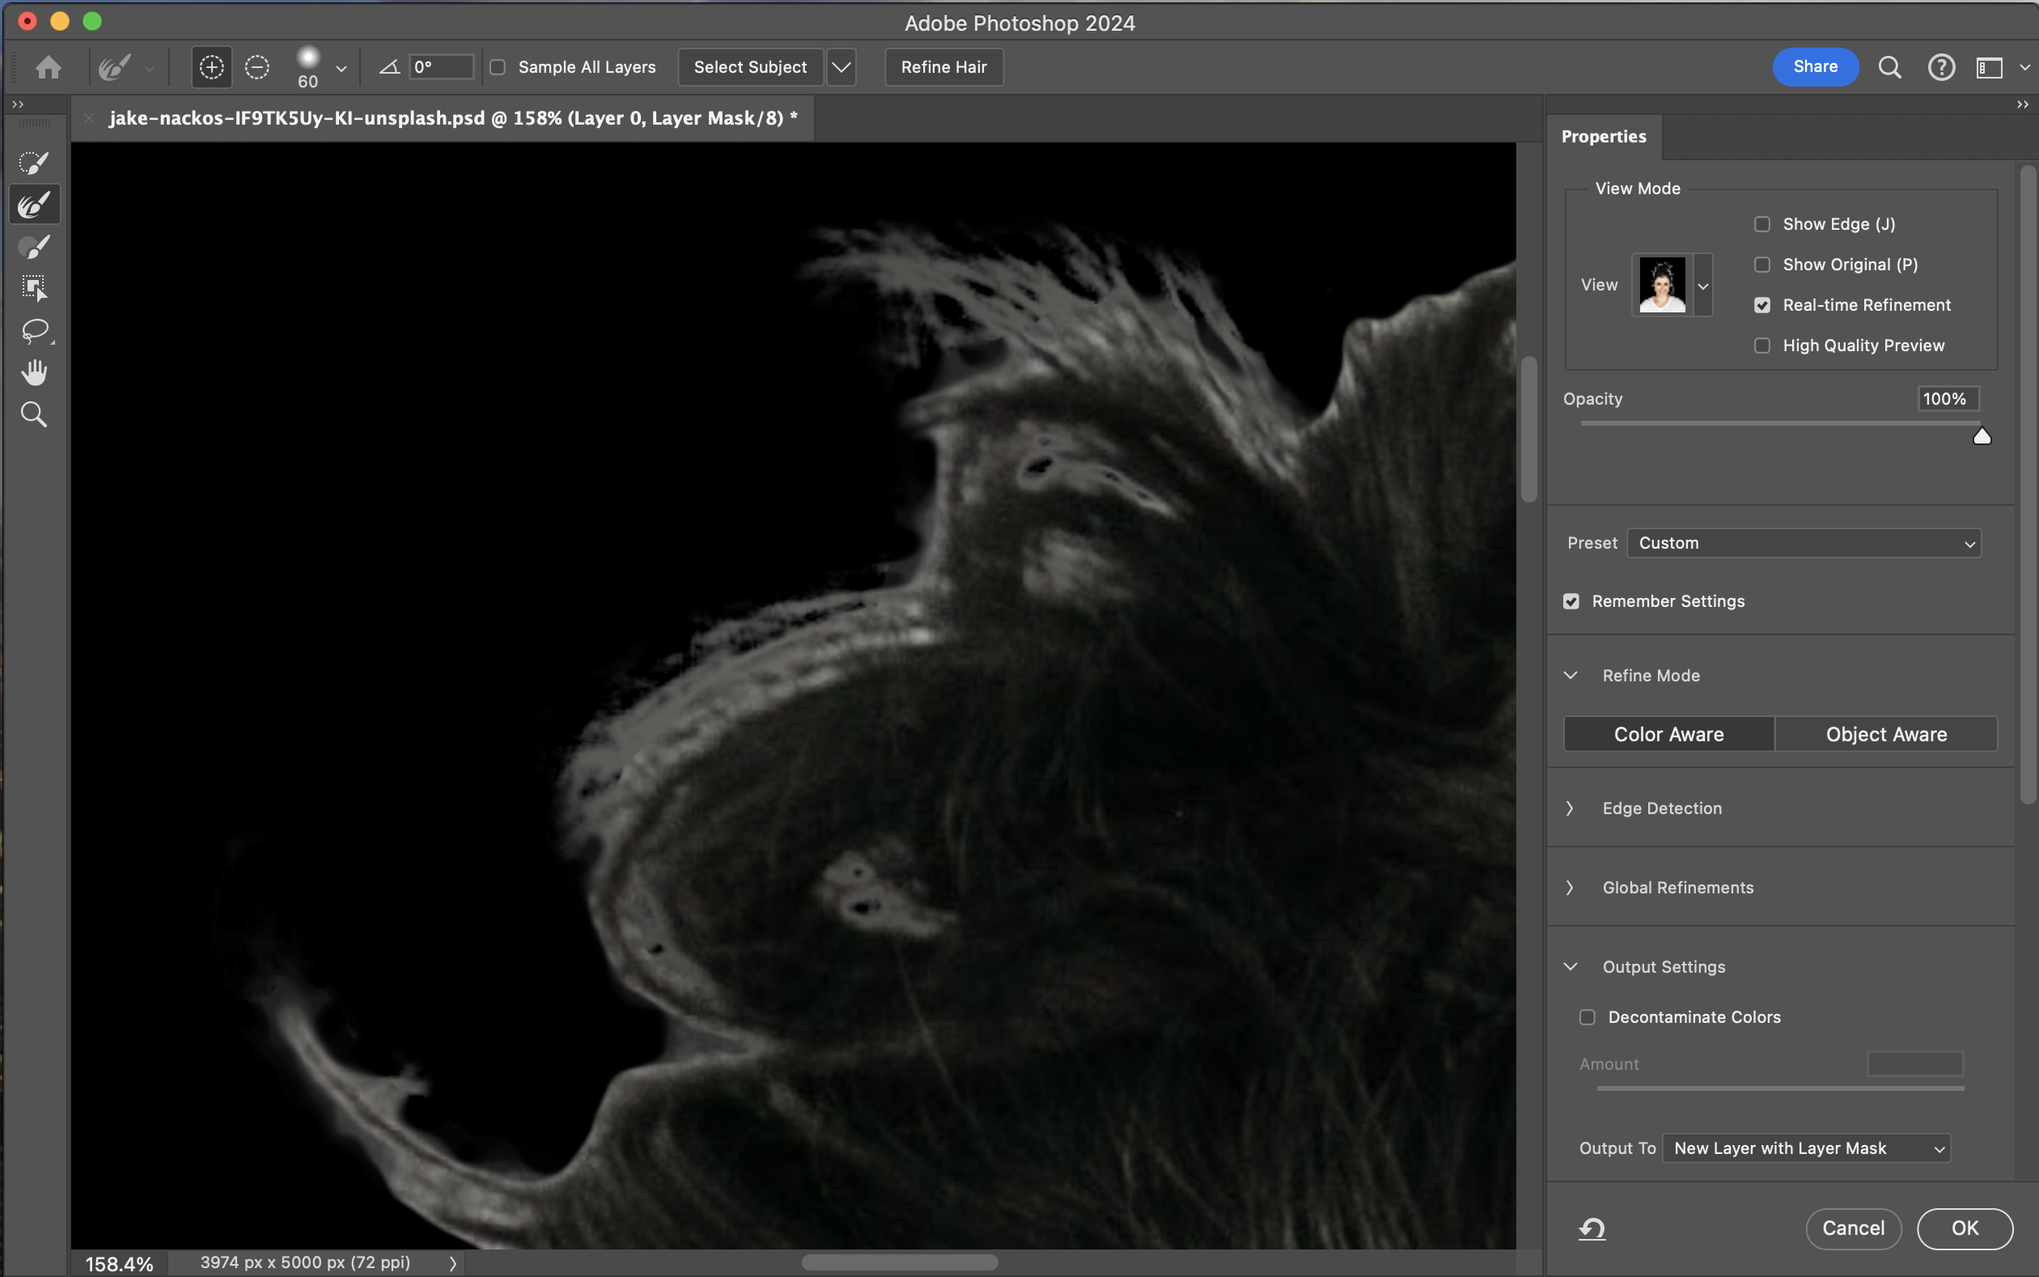Select the jake-nackos document tab
This screenshot has height=1277, width=2039.
452,118
